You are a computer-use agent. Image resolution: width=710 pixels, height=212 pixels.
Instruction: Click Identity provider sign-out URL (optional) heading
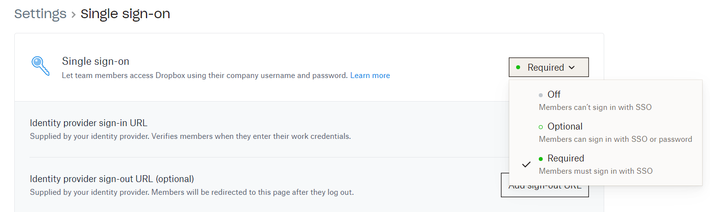pos(112,179)
